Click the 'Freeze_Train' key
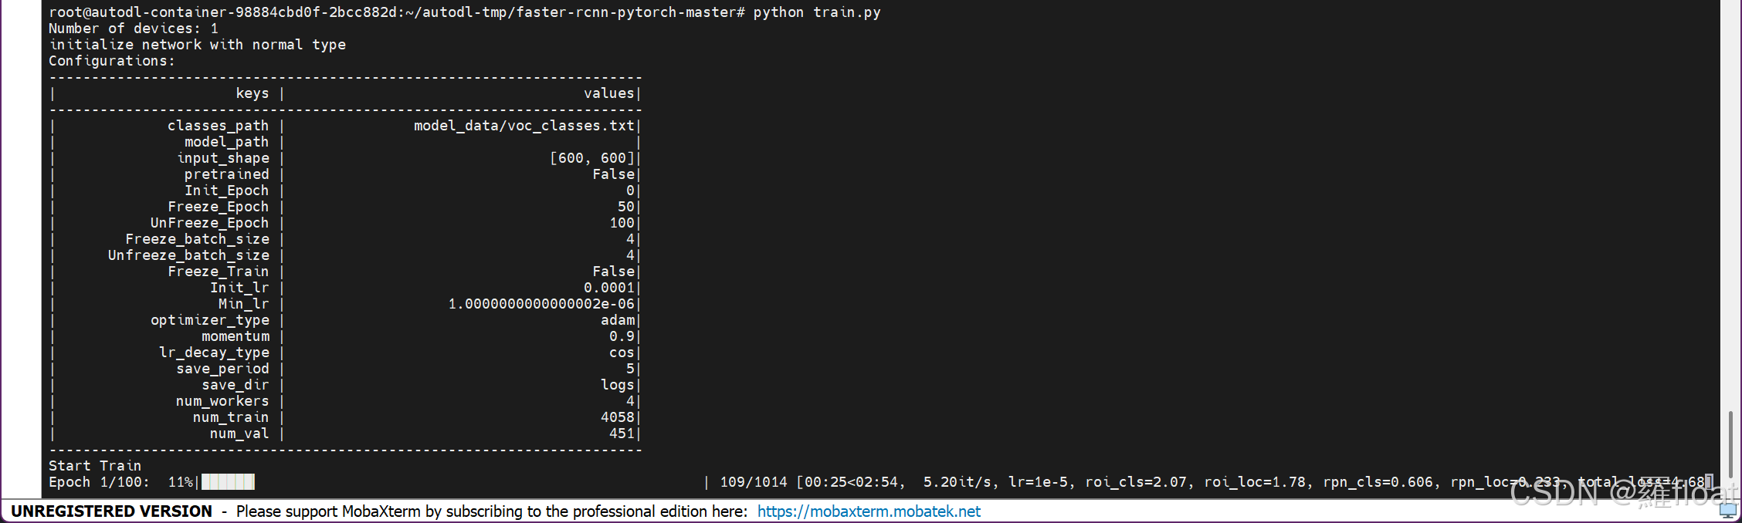 (219, 272)
